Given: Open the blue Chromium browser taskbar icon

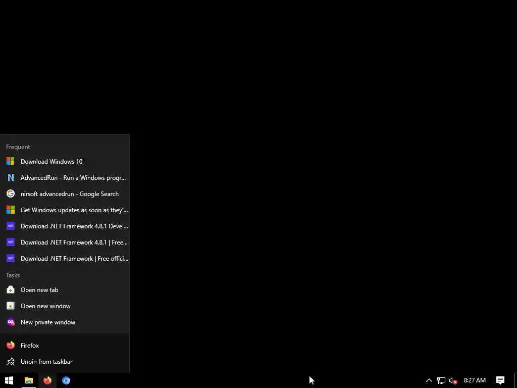Looking at the screenshot, I should 66,380.
